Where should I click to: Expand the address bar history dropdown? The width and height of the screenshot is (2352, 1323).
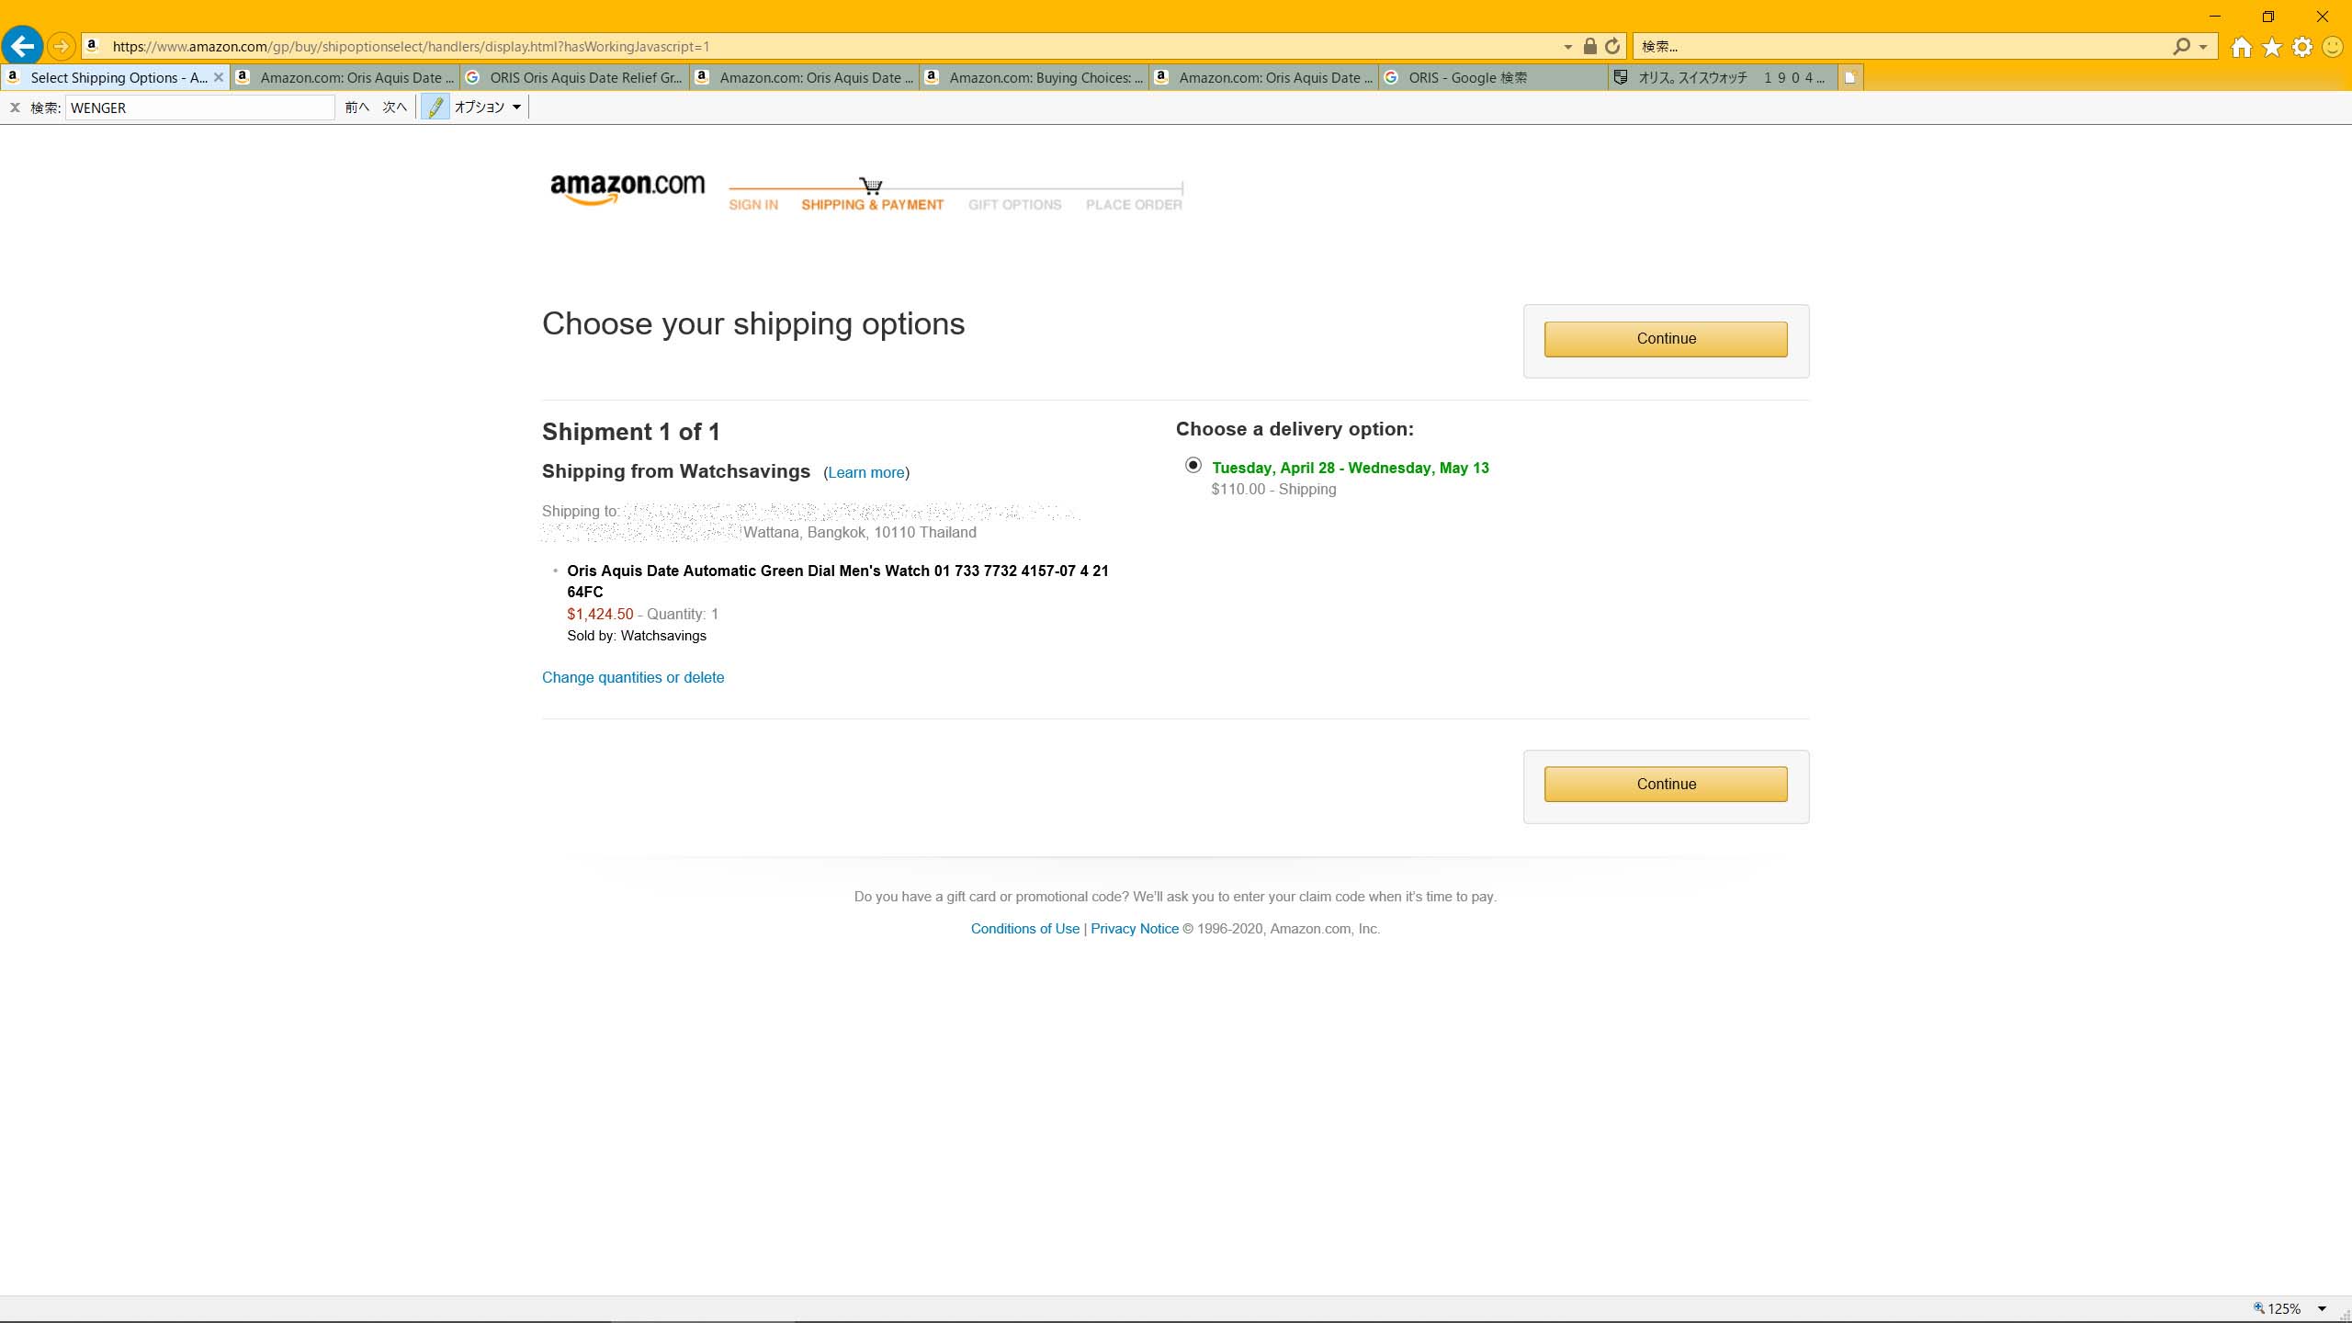coord(1567,47)
